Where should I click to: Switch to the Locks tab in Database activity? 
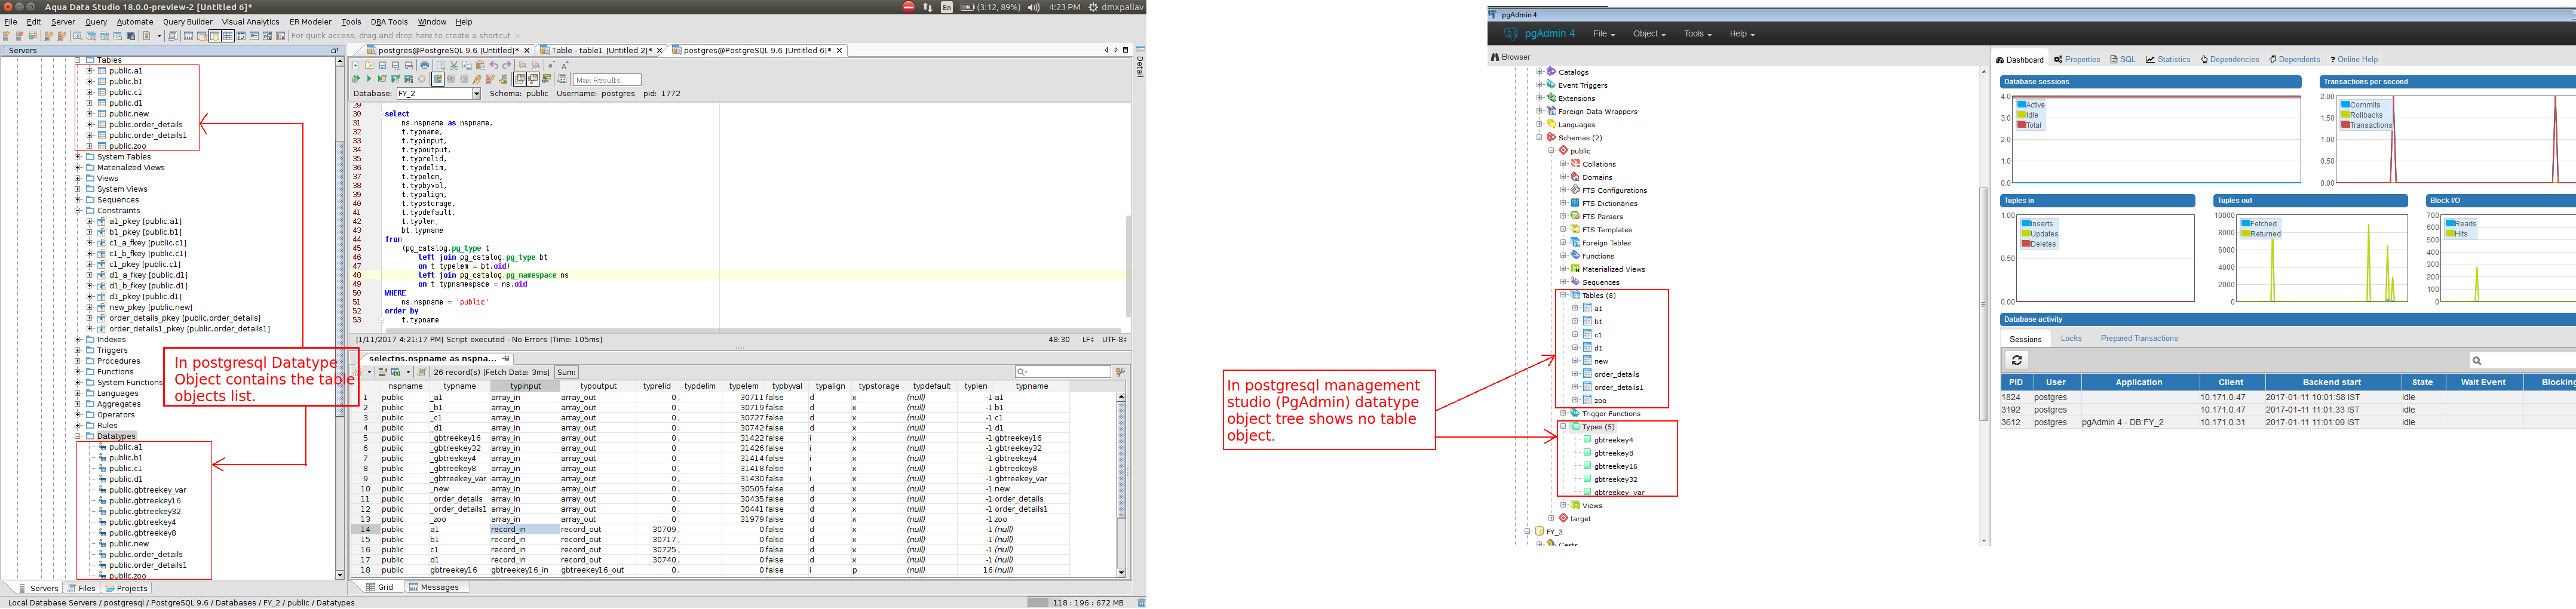coord(2071,339)
